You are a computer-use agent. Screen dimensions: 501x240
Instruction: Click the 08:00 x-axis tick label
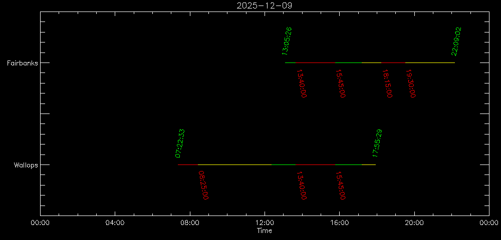point(189,223)
